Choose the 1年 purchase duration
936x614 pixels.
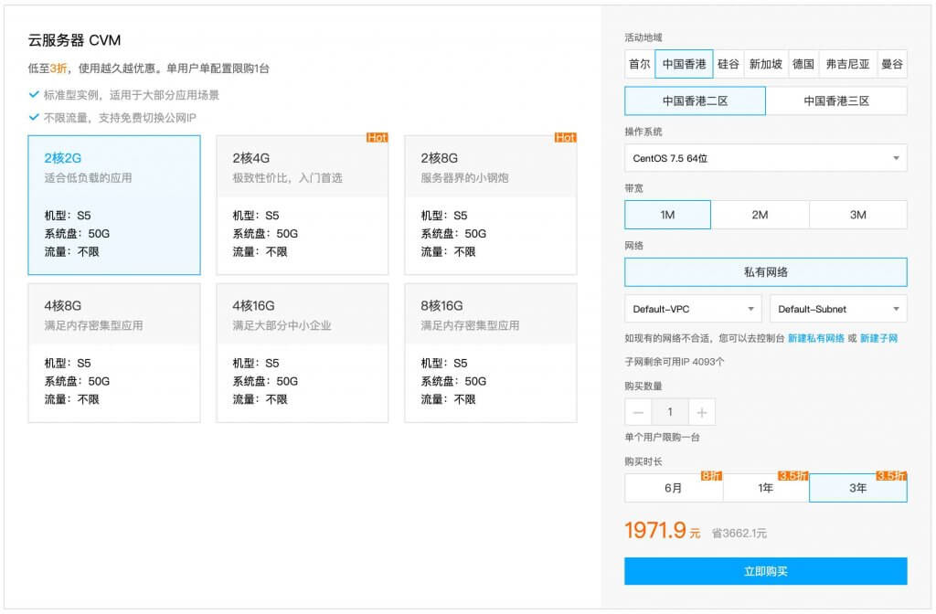click(766, 488)
